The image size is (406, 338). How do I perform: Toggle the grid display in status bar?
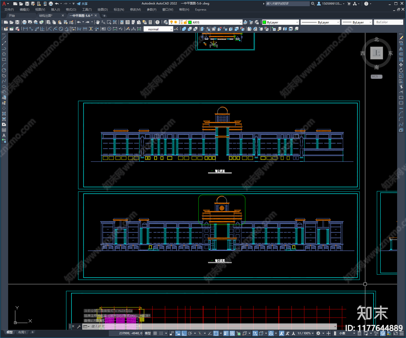pyautogui.click(x=155, y=333)
